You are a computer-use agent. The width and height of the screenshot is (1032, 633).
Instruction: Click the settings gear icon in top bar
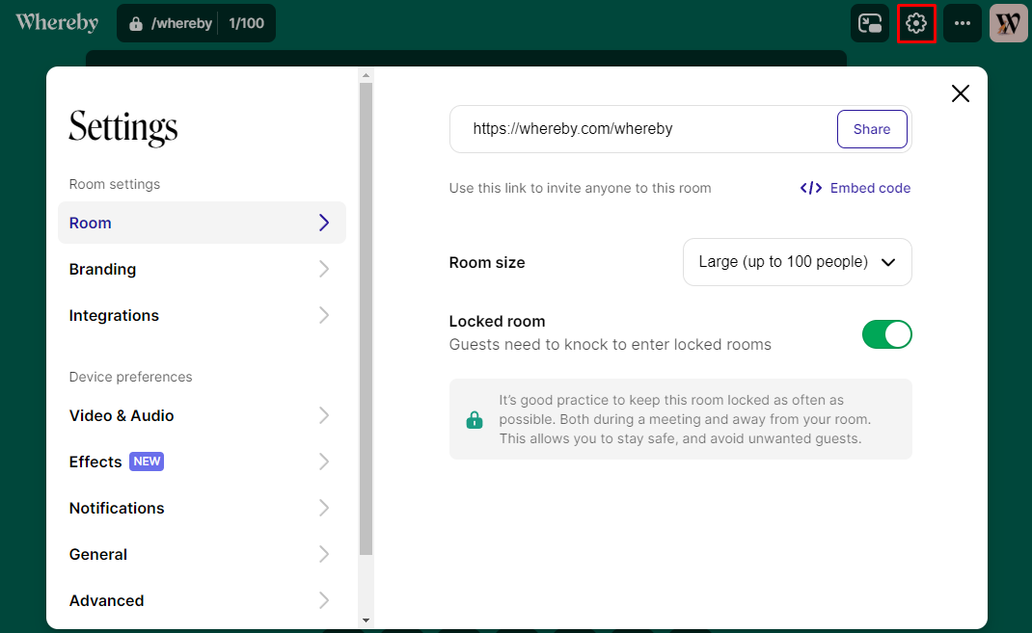(916, 23)
